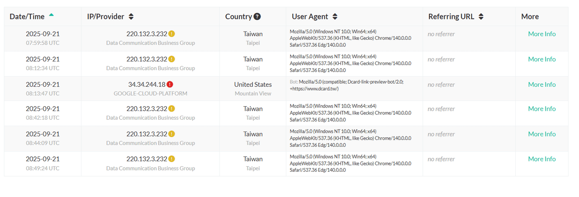Sort the Referring URL column

click(481, 17)
